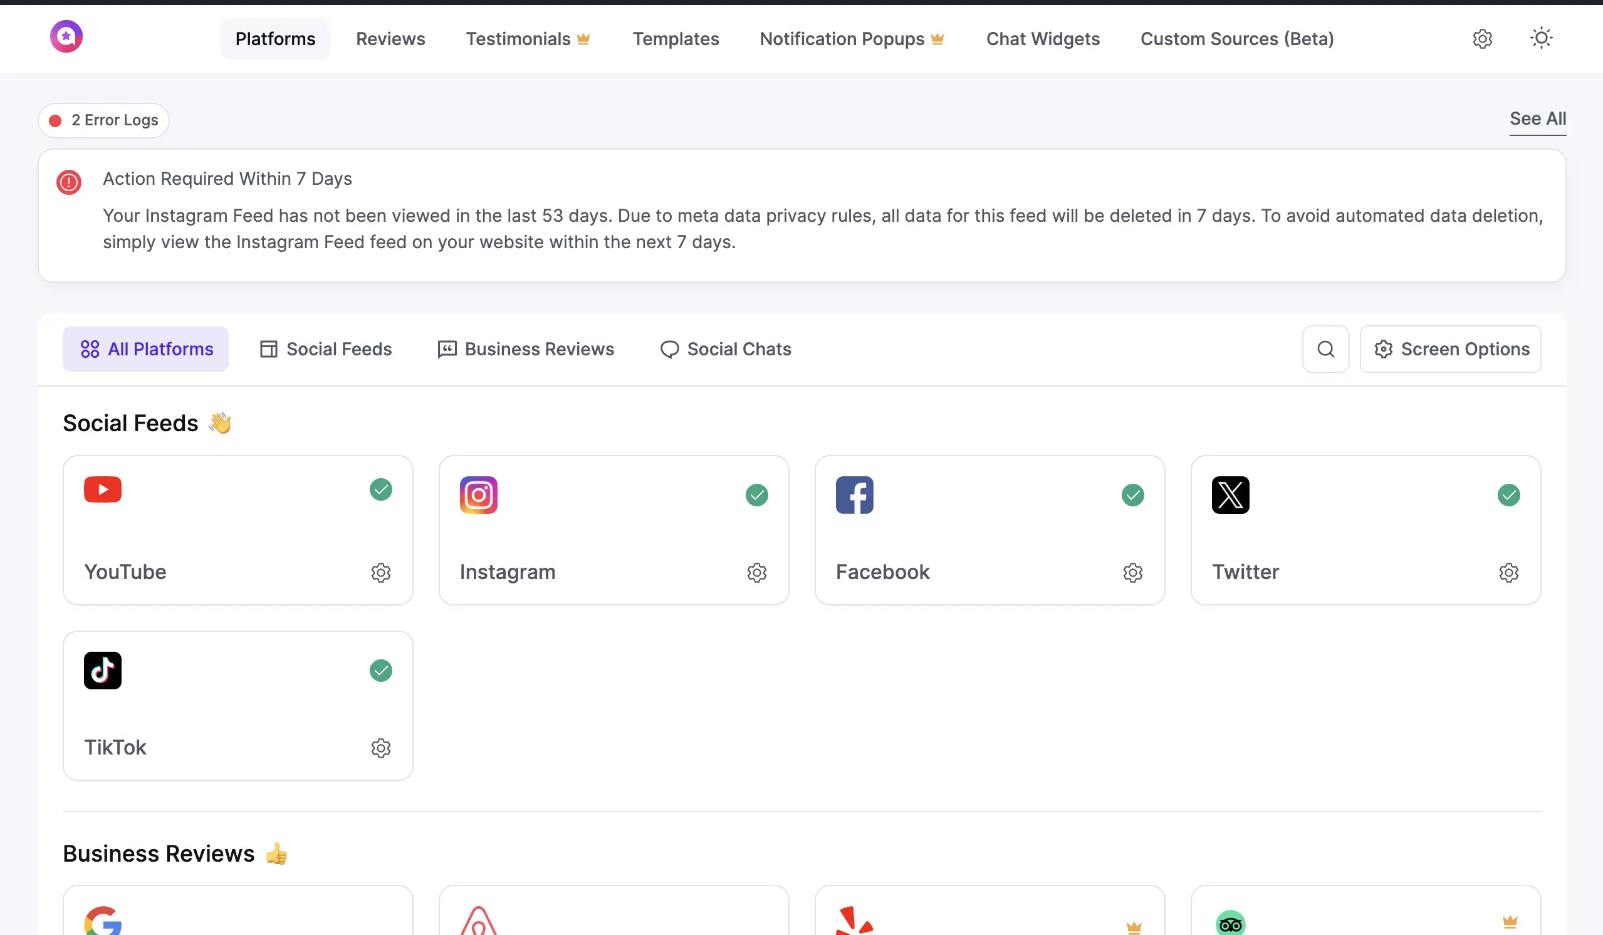Viewport: 1603px width, 935px height.
Task: Open the TikTok feed settings gear
Action: pos(381,748)
